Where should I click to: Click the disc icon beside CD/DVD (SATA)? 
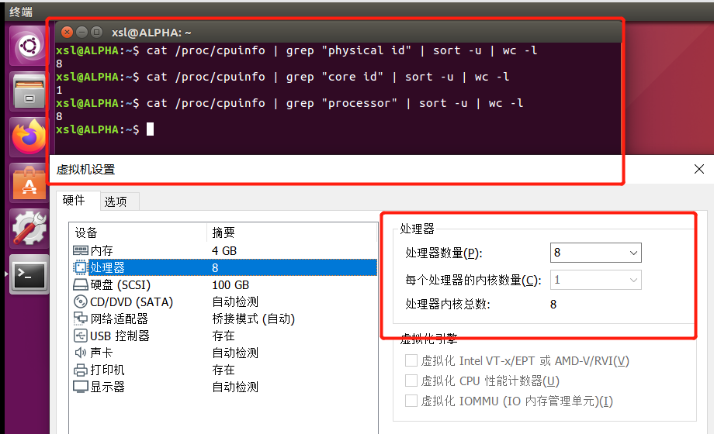click(x=80, y=301)
